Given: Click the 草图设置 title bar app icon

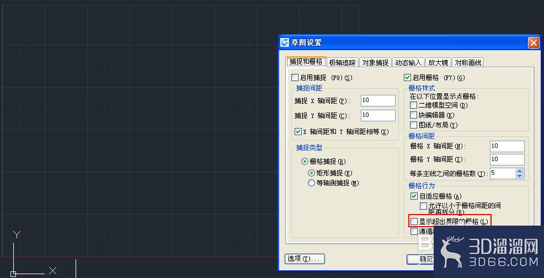Looking at the screenshot, I should coord(285,42).
